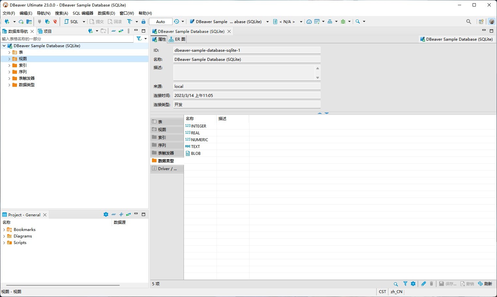
Task: Click the New Connection plug icon in main toolbar
Action: pos(7,21)
